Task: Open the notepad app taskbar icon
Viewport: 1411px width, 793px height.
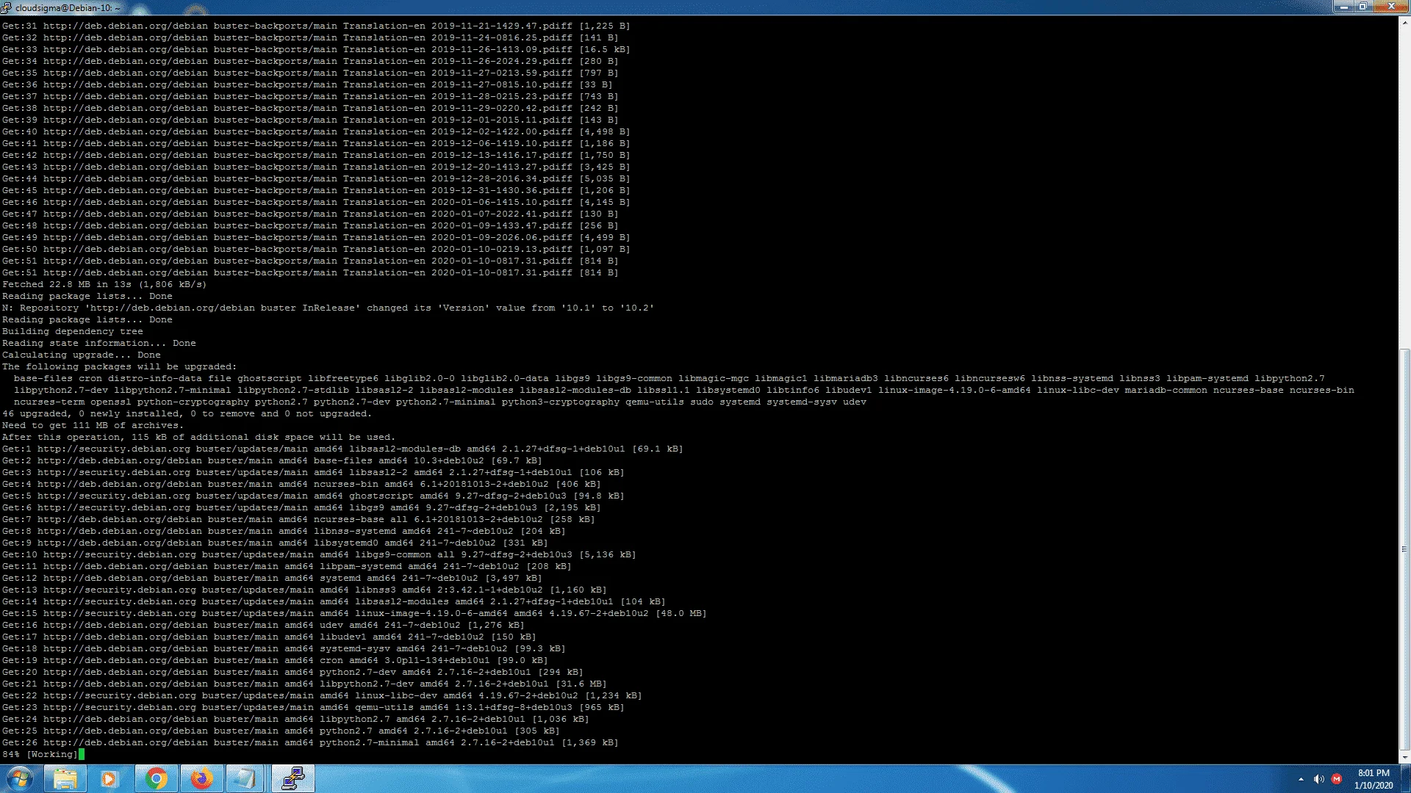Action: pyautogui.click(x=245, y=778)
